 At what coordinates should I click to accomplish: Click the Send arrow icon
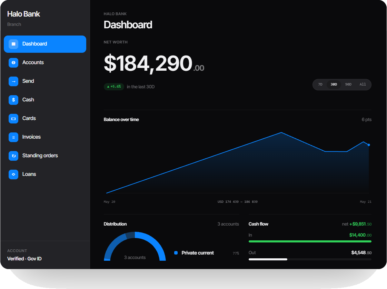coord(13,81)
